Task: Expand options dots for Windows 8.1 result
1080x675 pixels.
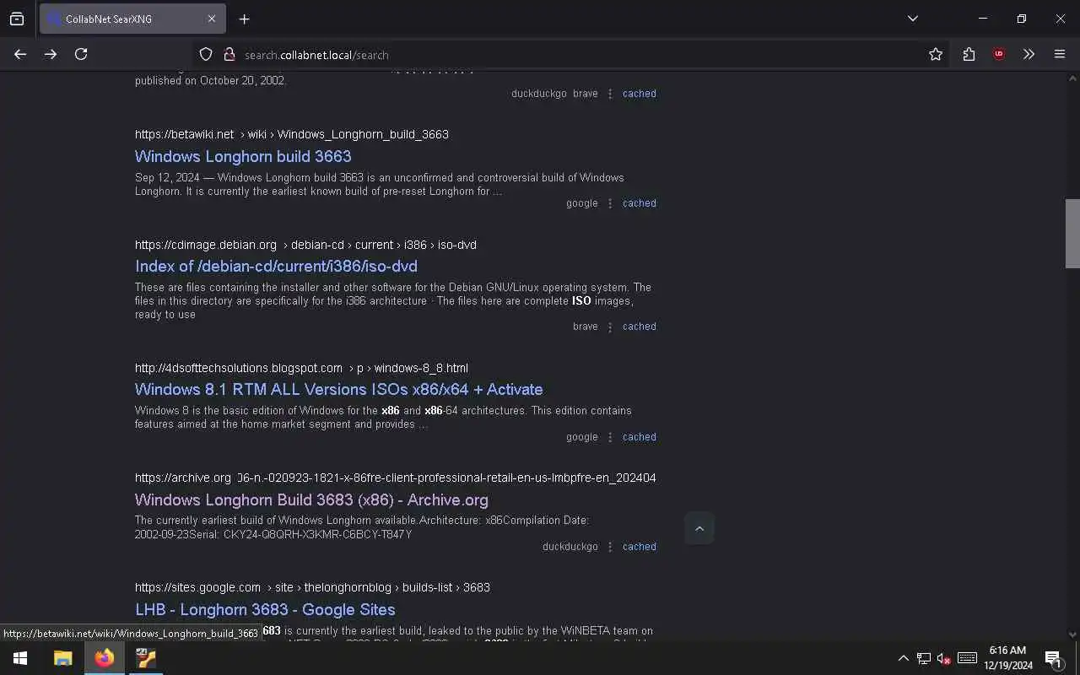Action: click(610, 437)
